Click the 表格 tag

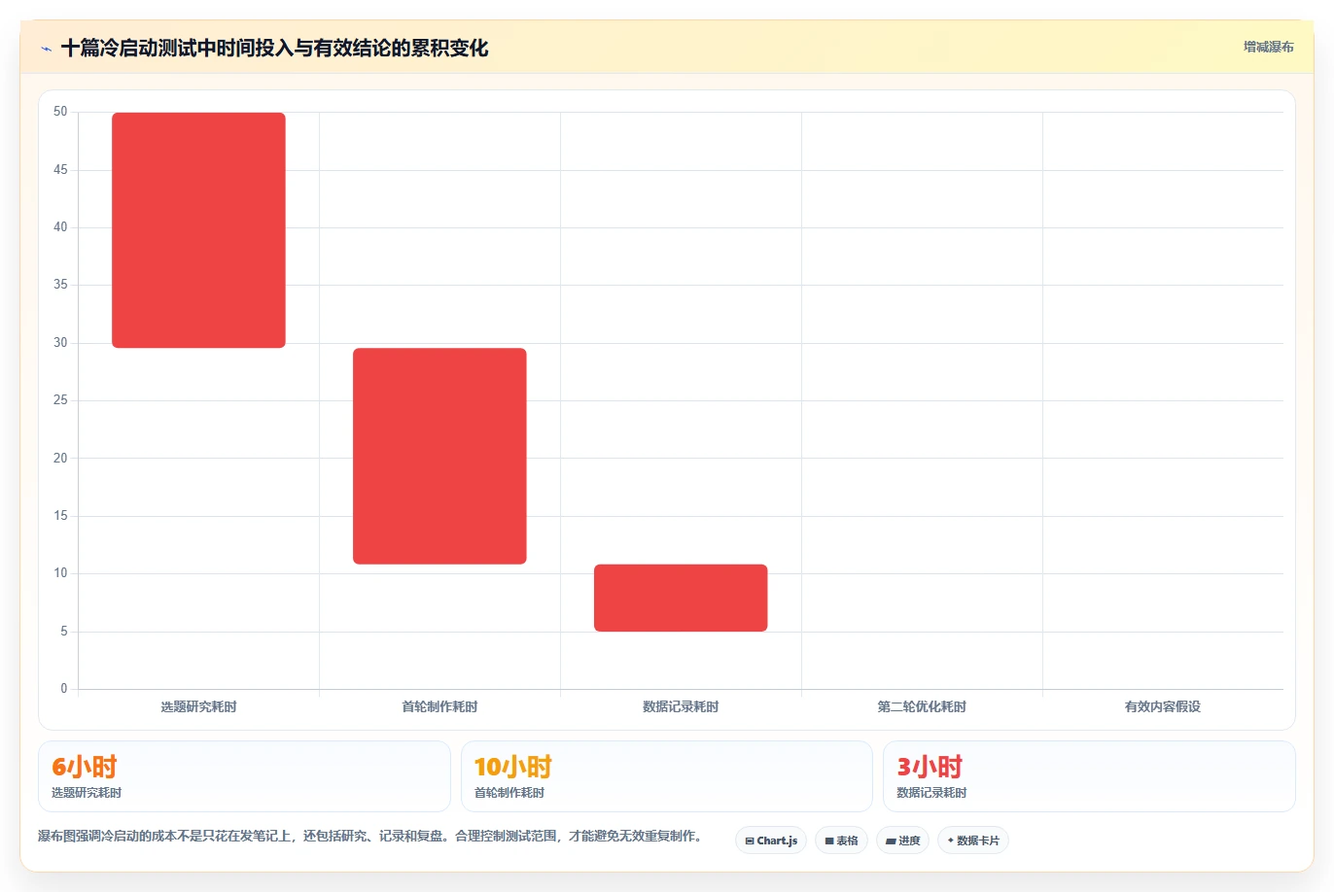click(x=841, y=841)
